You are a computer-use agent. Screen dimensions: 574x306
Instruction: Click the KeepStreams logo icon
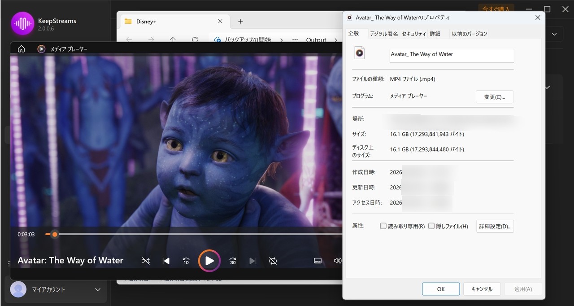22,24
